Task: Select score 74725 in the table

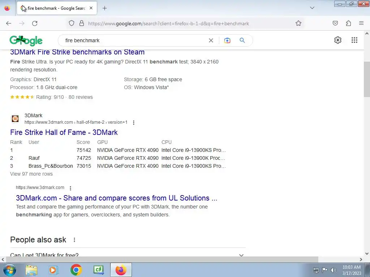Action: point(84,158)
